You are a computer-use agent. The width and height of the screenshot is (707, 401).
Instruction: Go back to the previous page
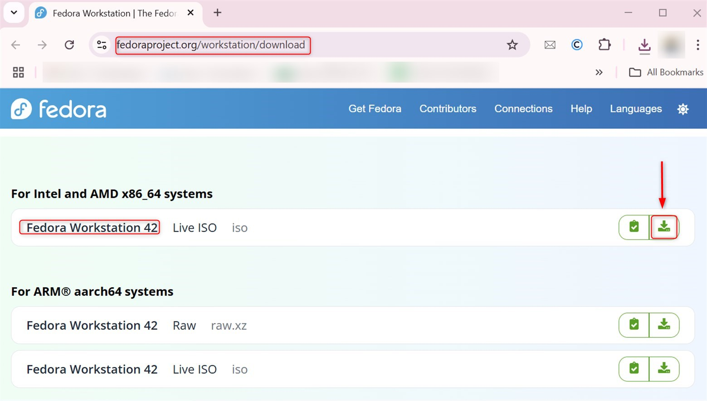[x=16, y=45]
